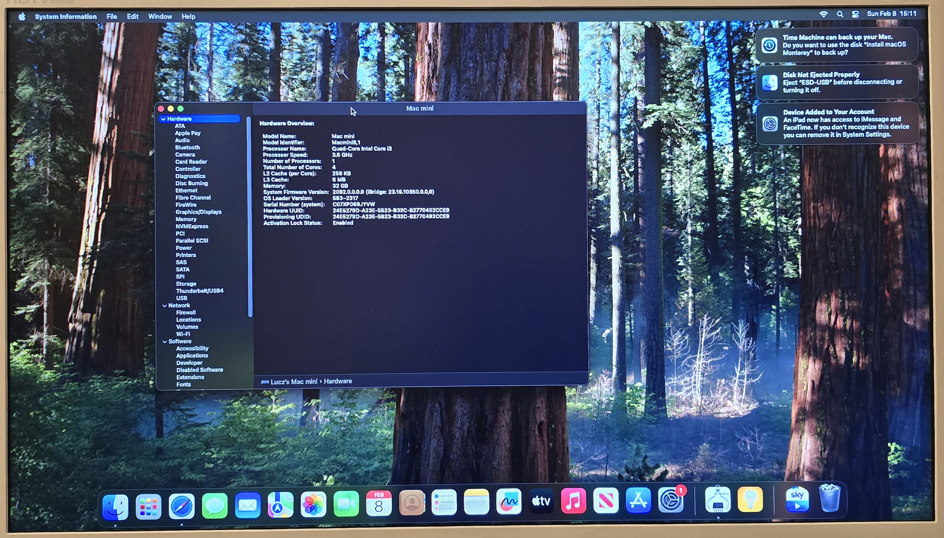Open the Edit menu
944x538 pixels.
(132, 17)
